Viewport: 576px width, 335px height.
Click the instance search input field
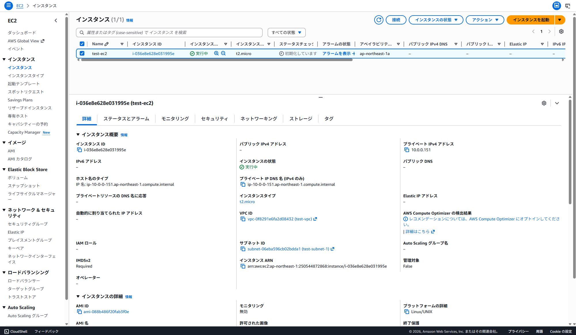(169, 32)
